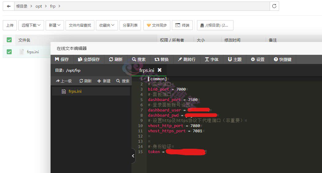Click the 根目录 breadcrumb
The image size is (322, 173).
[22, 6]
